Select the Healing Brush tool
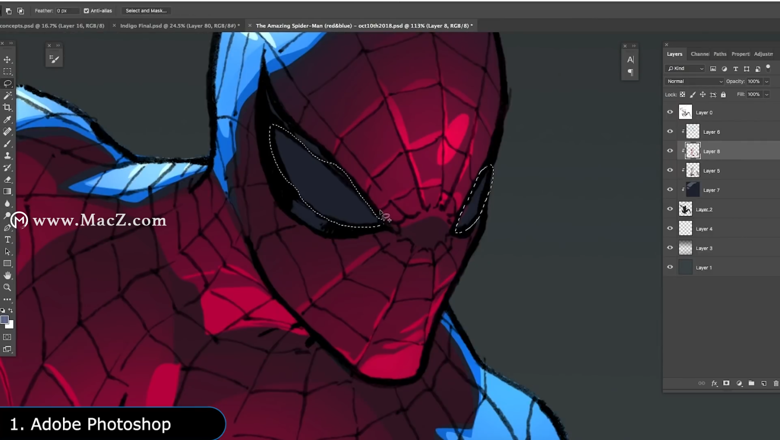This screenshot has width=780, height=440. pyautogui.click(x=7, y=132)
